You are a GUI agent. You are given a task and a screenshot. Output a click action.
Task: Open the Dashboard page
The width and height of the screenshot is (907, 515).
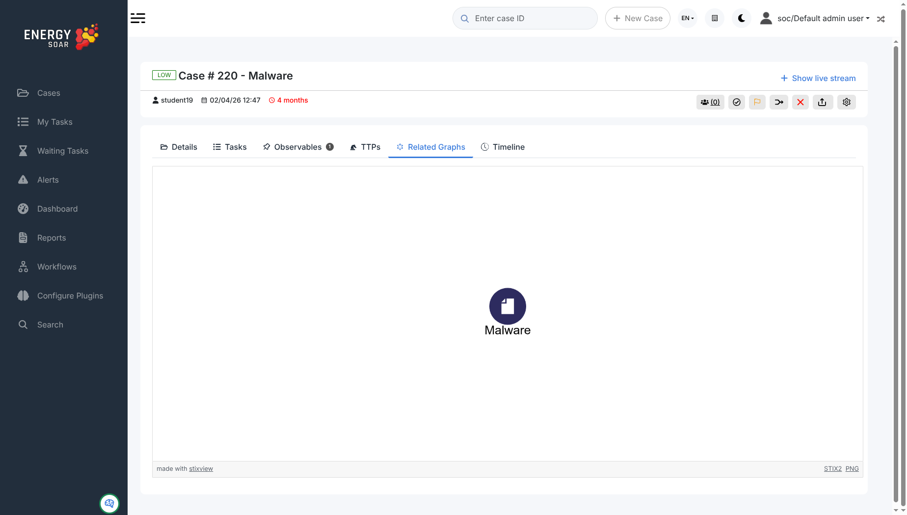click(48, 209)
